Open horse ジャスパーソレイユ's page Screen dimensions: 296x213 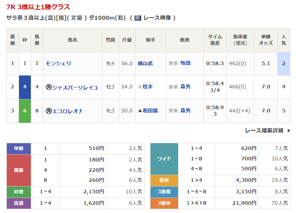(x=75, y=87)
